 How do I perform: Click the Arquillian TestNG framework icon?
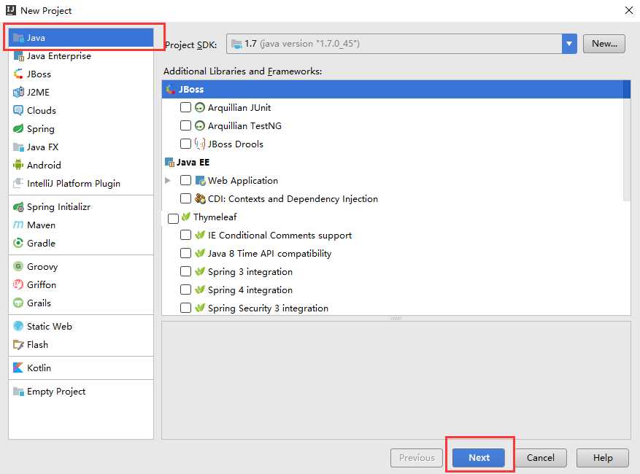point(200,125)
